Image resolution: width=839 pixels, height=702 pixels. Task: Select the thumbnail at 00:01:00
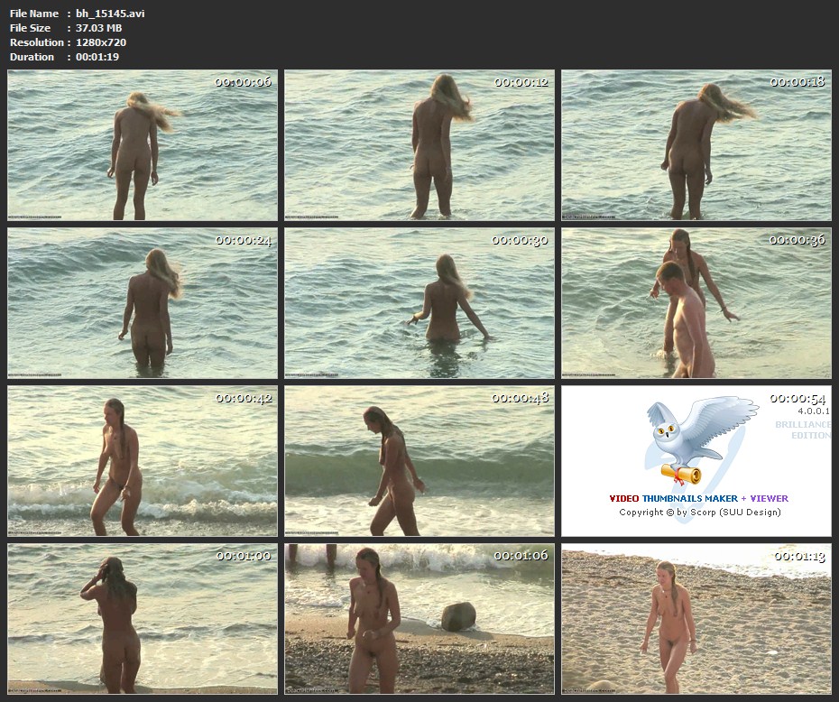(x=143, y=618)
